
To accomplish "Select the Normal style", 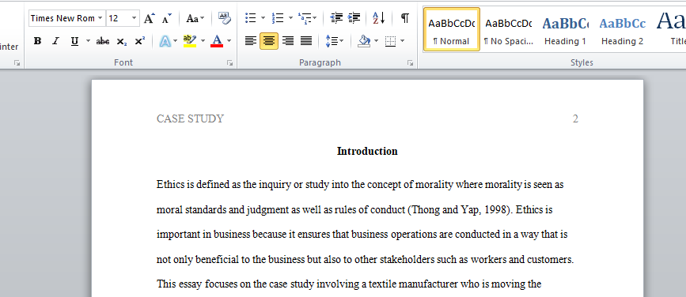I will 452,29.
